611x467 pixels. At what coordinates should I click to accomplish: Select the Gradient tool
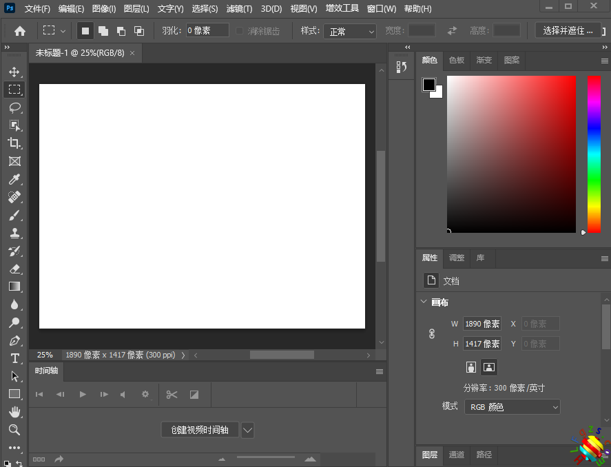point(14,287)
